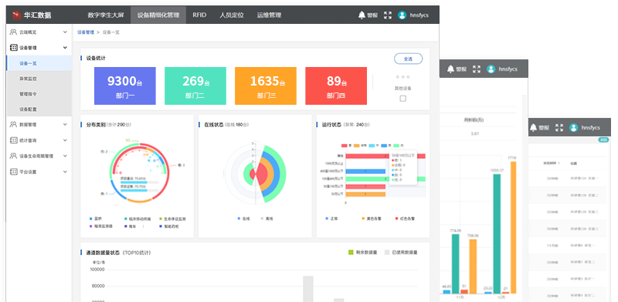Click the 云端概览 sidebar people icon
This screenshot has height=302, width=618.
point(13,32)
